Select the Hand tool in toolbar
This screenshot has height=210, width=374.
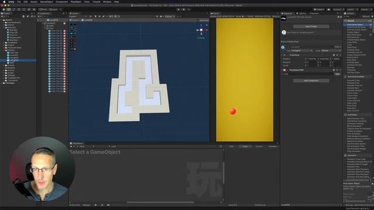[x=4, y=9]
